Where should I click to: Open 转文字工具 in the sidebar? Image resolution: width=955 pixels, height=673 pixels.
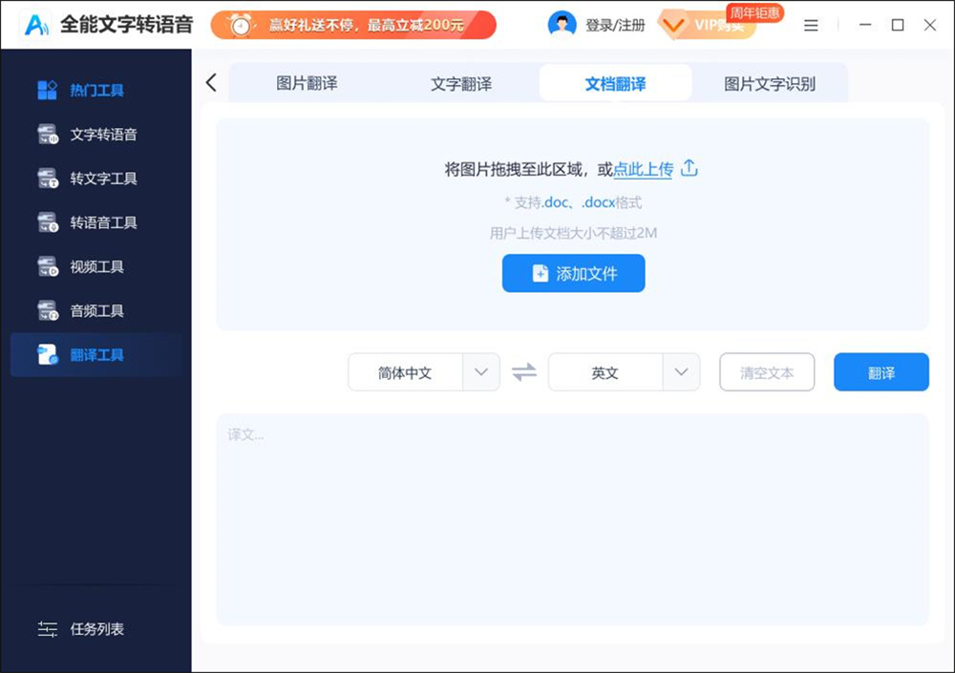(96, 179)
